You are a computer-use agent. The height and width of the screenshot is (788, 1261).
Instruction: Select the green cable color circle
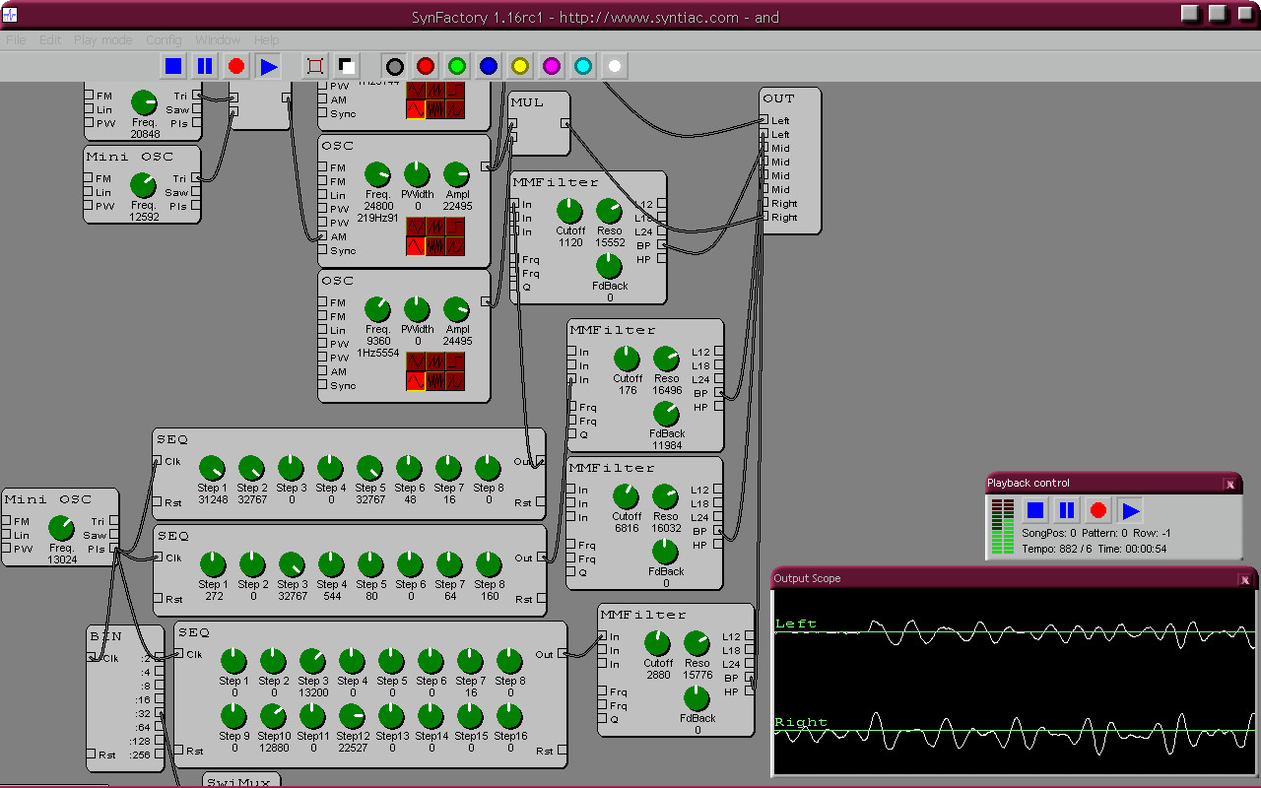point(457,67)
